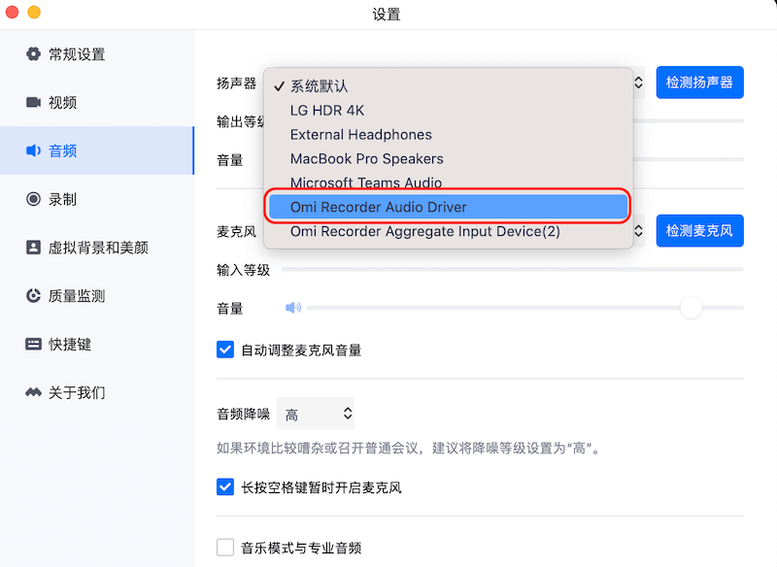Click the microphone volume slider handle
777x567 pixels.
coord(691,308)
